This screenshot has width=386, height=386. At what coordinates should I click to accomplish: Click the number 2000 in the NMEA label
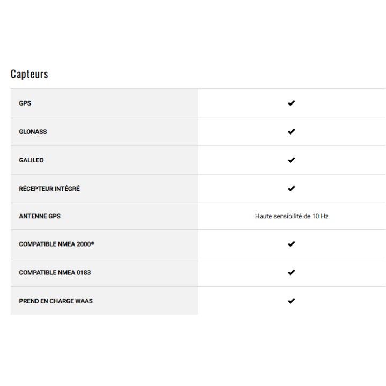[x=83, y=244]
